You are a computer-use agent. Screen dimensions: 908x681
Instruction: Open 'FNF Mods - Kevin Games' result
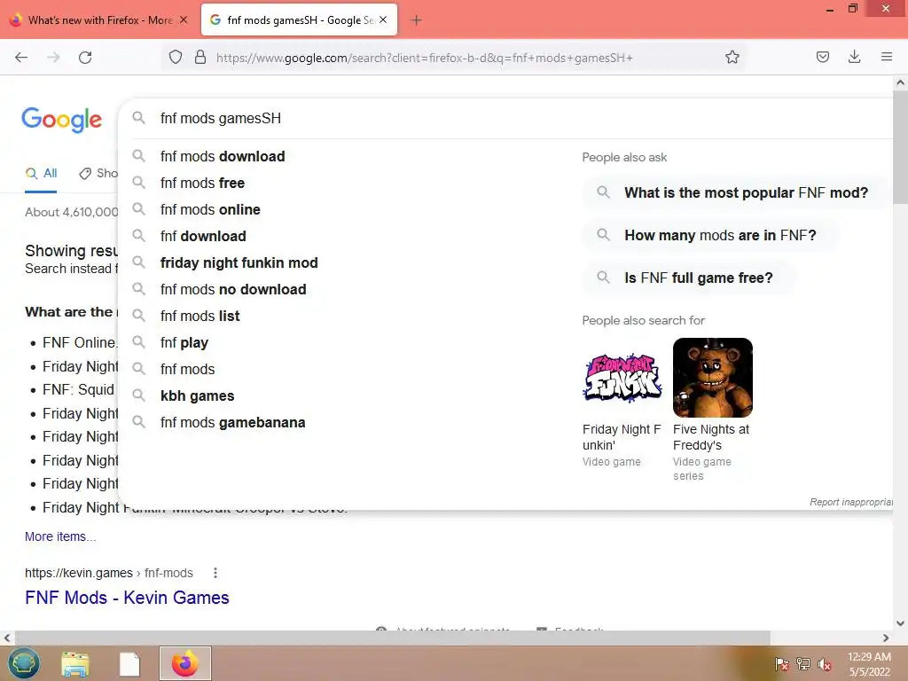coord(127,598)
